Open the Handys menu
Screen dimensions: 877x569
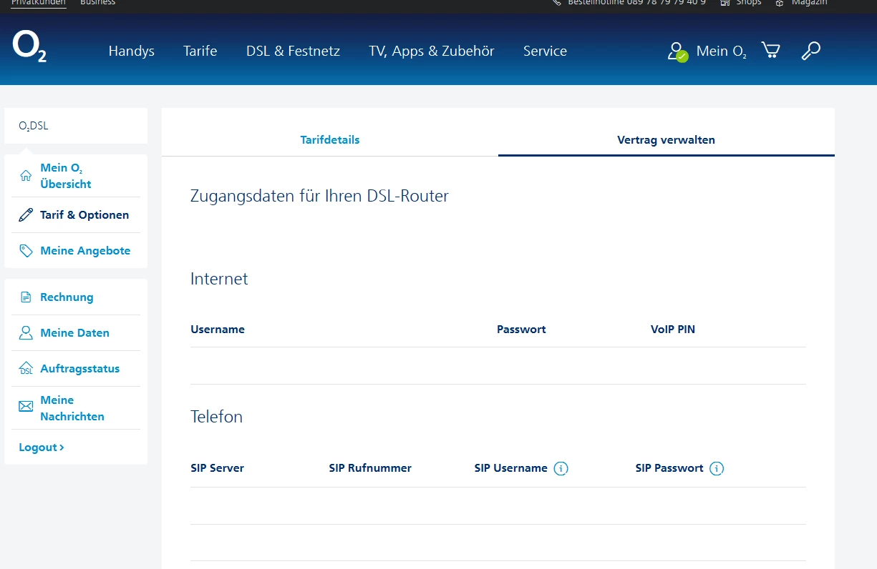coord(131,51)
